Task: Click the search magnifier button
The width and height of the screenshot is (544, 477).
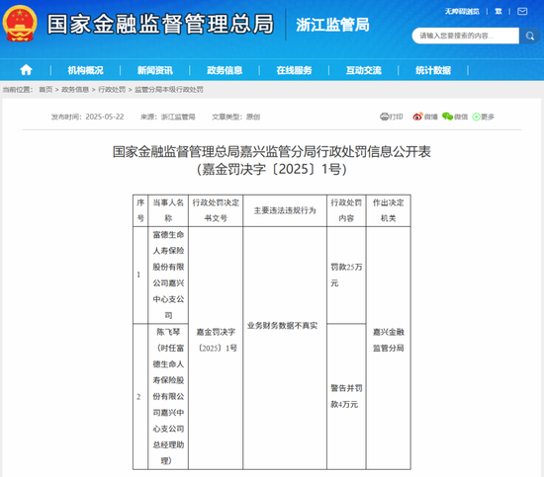Action: pyautogui.click(x=529, y=36)
